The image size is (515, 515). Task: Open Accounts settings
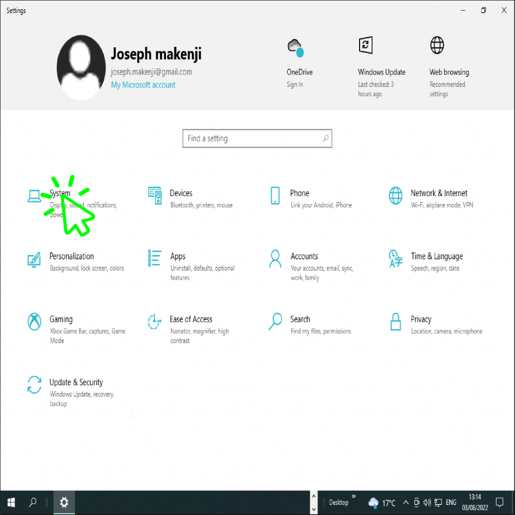[304, 256]
